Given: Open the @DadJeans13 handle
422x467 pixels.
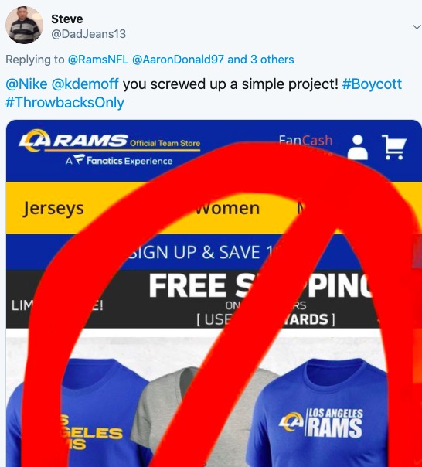Looking at the screenshot, I should 88,34.
